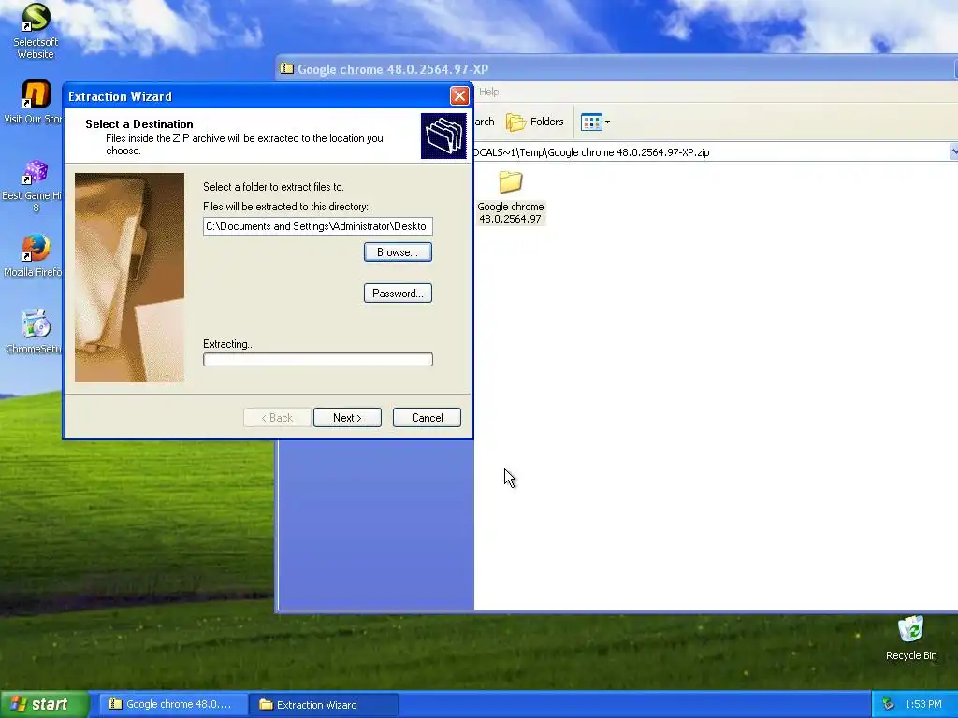Click the extraction directory path field
This screenshot has height=718, width=958.
[318, 226]
